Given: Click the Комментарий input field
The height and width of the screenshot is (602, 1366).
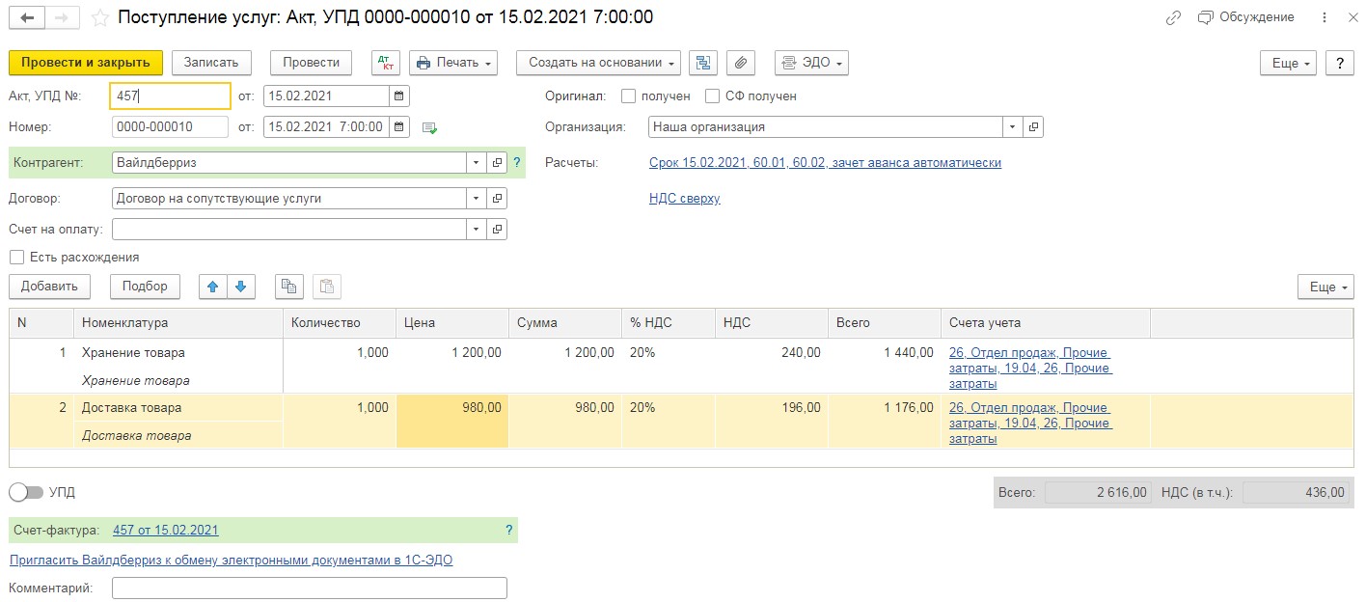Looking at the screenshot, I should click(x=310, y=588).
